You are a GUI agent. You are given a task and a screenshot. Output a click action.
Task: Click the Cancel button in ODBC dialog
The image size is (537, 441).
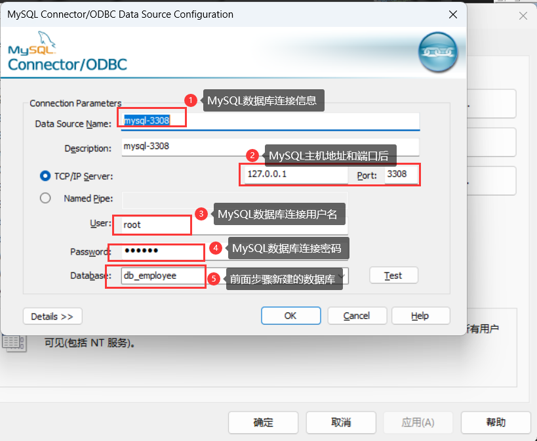tap(357, 316)
